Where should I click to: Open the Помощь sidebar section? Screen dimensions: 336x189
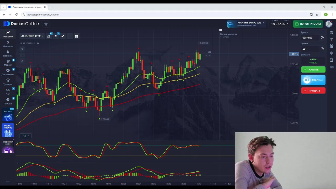click(8, 101)
